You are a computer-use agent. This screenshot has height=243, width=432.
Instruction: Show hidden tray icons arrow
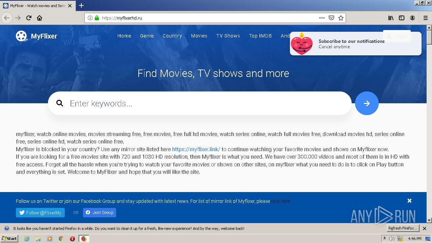(x=384, y=239)
